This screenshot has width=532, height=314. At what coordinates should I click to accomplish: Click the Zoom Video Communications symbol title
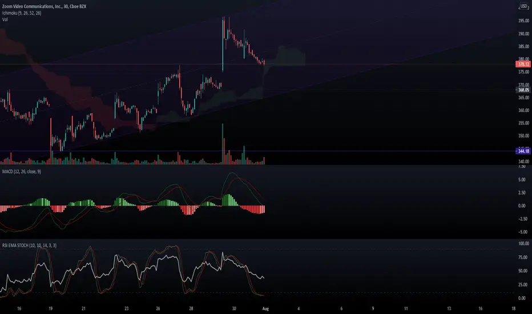coord(44,6)
